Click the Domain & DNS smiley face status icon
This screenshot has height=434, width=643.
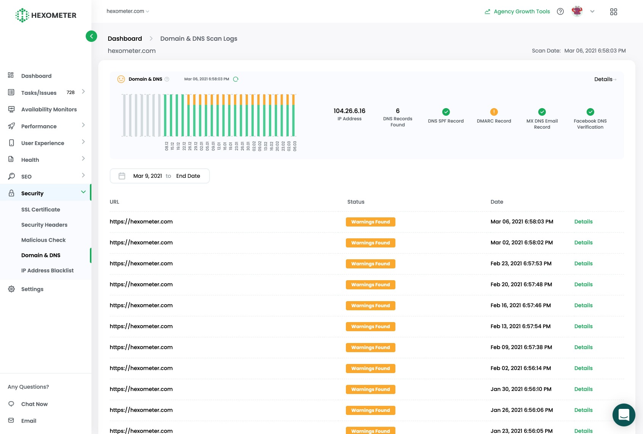pos(121,79)
